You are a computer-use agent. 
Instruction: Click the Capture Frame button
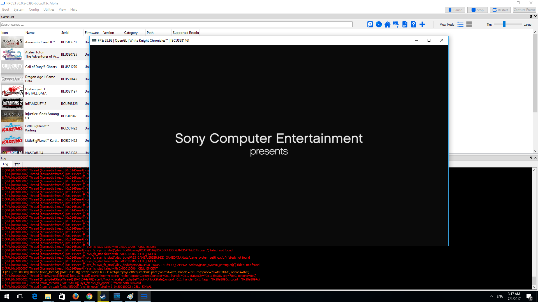(524, 10)
